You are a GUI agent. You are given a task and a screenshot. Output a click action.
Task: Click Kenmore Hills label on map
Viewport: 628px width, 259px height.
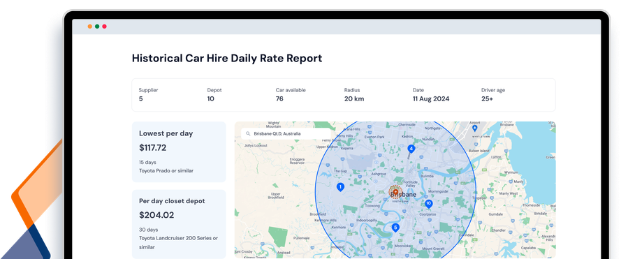325,221
